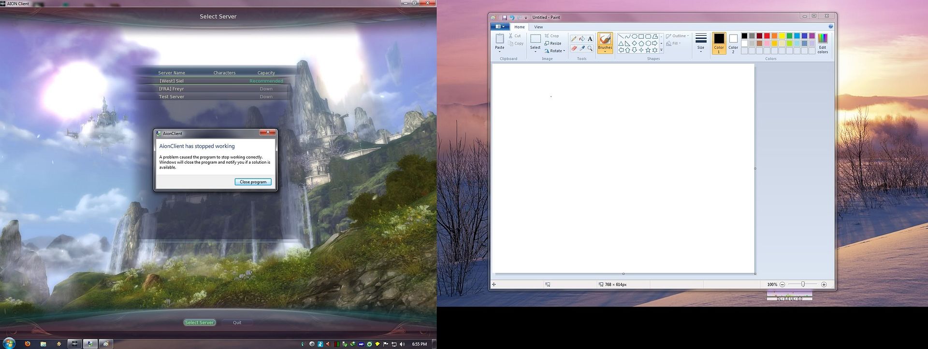The height and width of the screenshot is (349, 928).
Task: Select the Test Server row
Action: click(x=215, y=97)
